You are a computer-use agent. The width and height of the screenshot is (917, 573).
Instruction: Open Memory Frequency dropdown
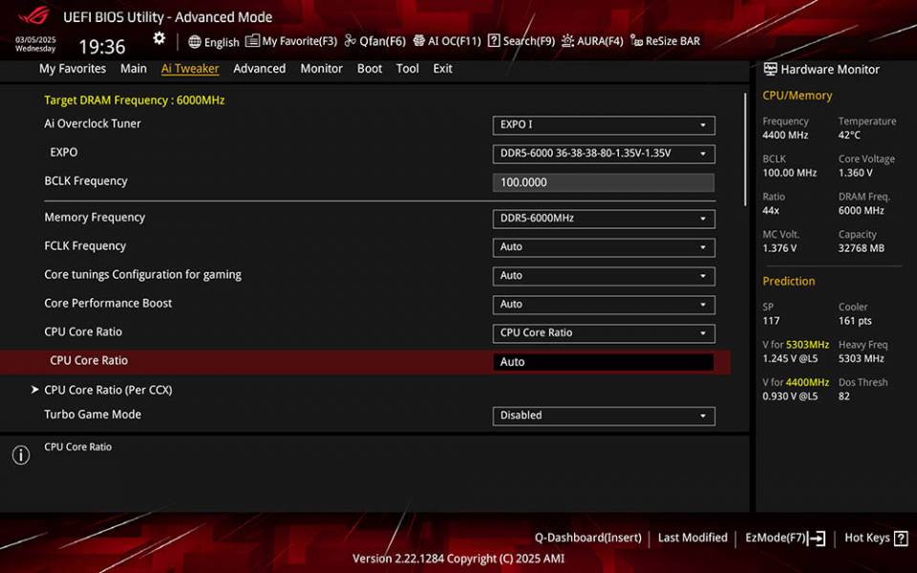click(604, 219)
